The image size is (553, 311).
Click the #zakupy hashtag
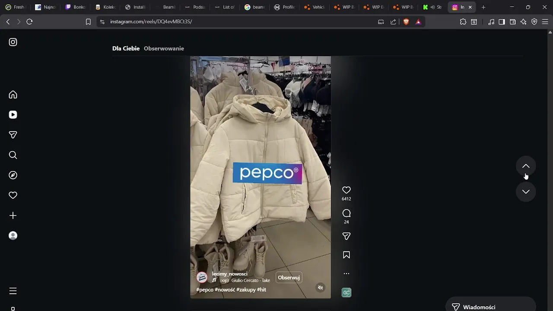(x=246, y=290)
